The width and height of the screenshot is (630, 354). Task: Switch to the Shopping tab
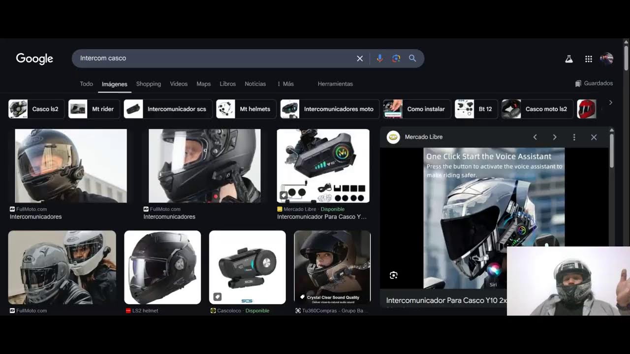tap(149, 84)
